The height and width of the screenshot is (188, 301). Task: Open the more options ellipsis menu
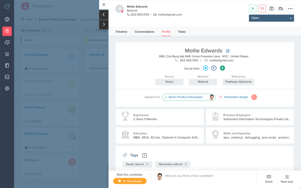pyautogui.click(x=290, y=8)
